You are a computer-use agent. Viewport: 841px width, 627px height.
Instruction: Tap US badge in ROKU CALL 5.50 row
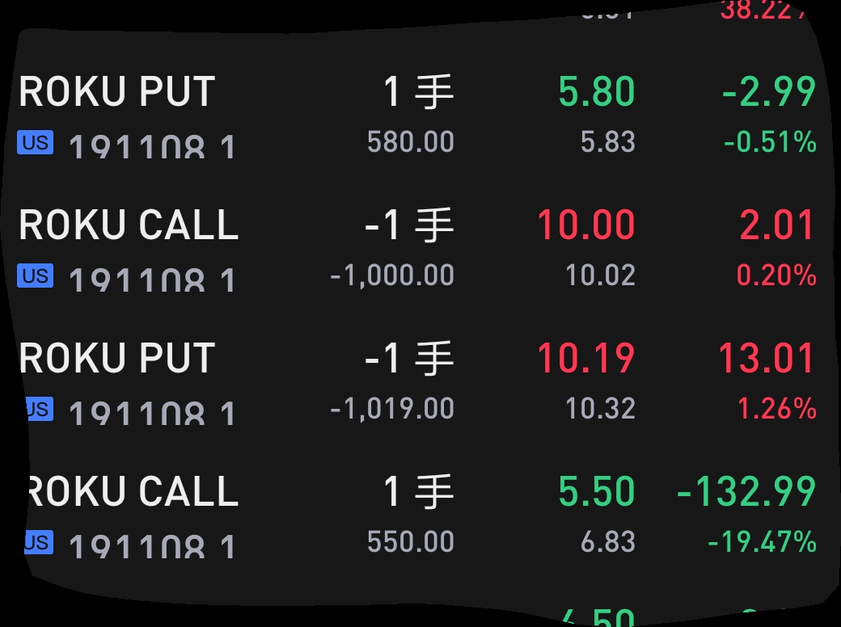point(39,542)
